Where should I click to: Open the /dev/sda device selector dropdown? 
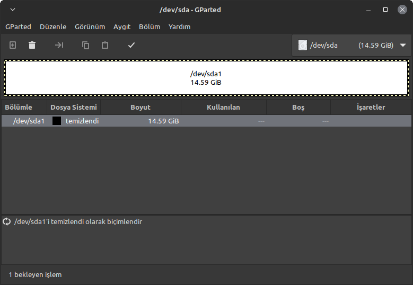[352, 45]
